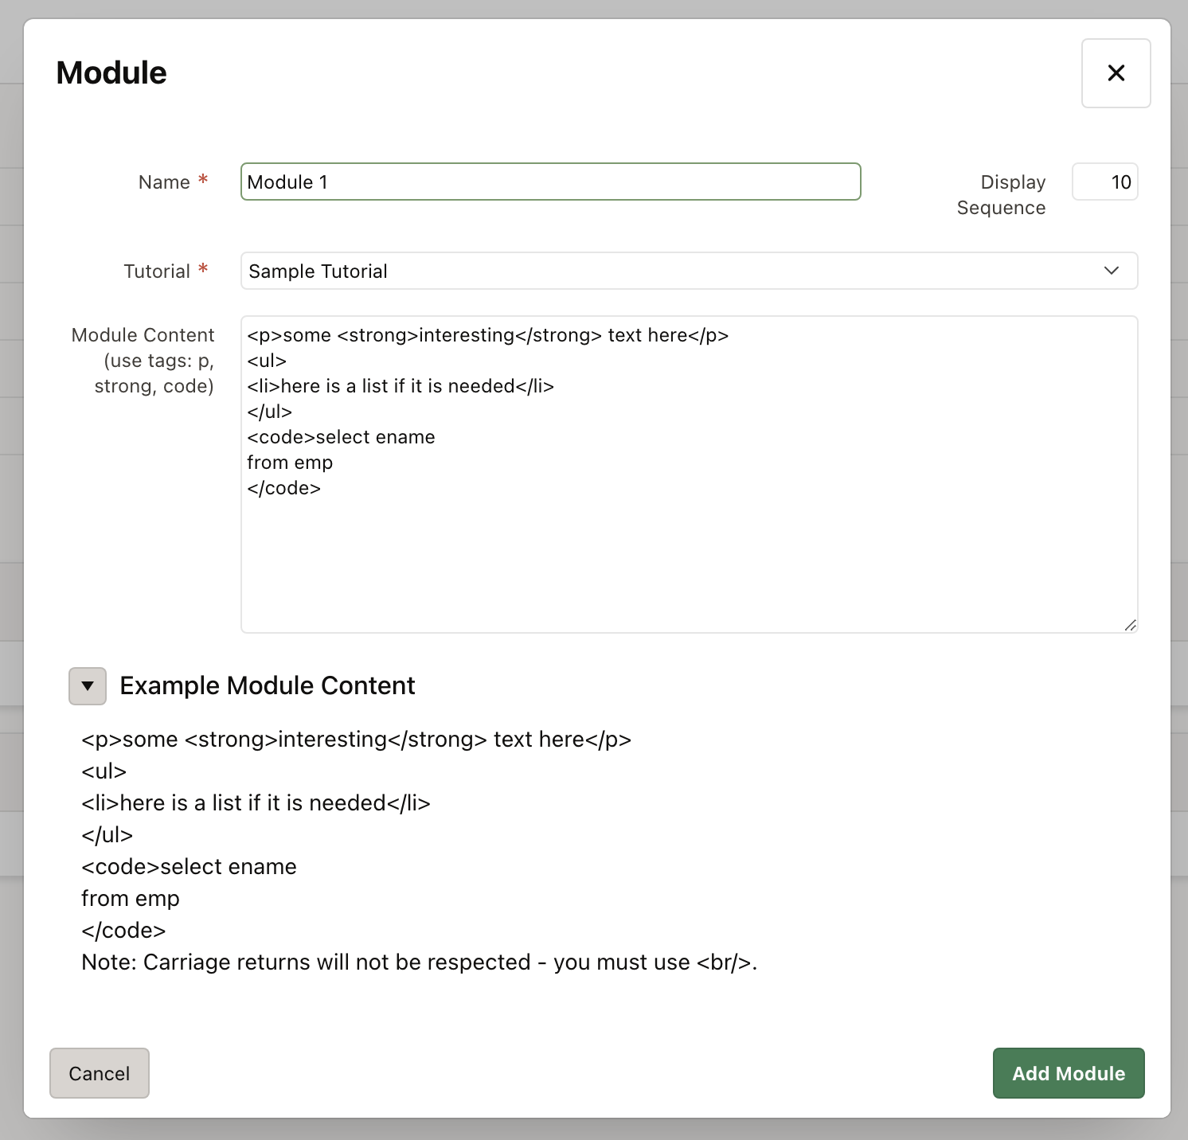Click the Example Module Content heading
This screenshot has height=1140, width=1188.
click(268, 685)
